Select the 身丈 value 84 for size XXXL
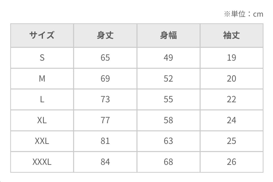273x182 pixels. pos(105,162)
